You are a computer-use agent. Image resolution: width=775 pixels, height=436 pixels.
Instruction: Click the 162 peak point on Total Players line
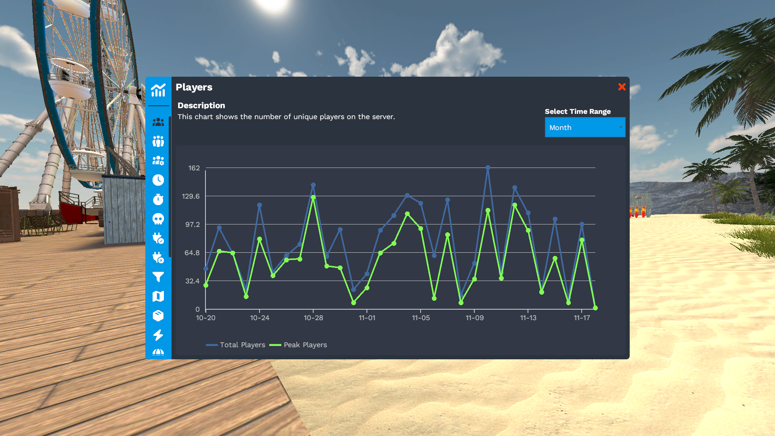coord(488,168)
